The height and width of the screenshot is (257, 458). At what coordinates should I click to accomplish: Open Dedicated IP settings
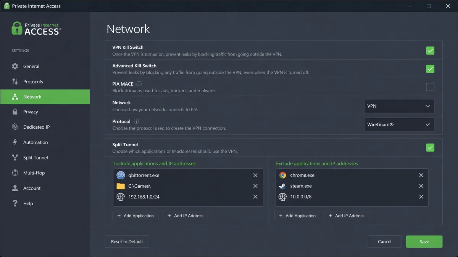click(45, 127)
